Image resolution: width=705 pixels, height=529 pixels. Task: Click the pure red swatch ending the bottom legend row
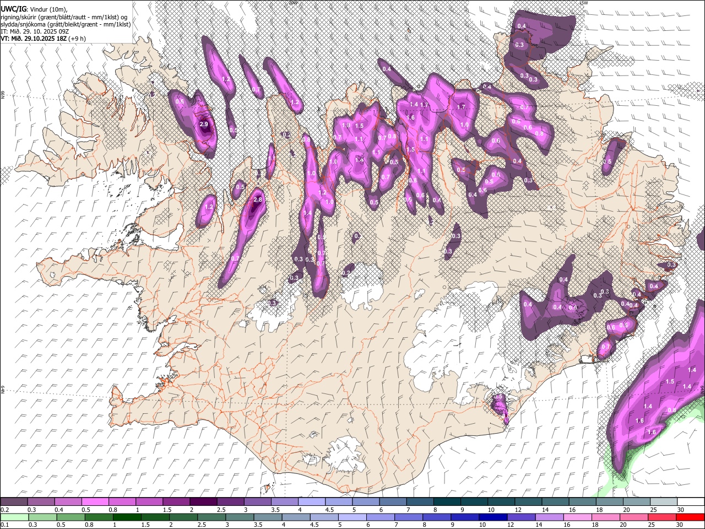(x=690, y=517)
